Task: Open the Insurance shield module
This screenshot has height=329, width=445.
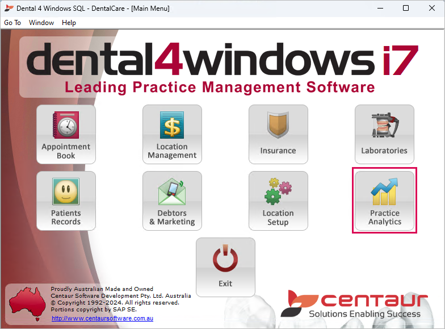Action: 278,134
